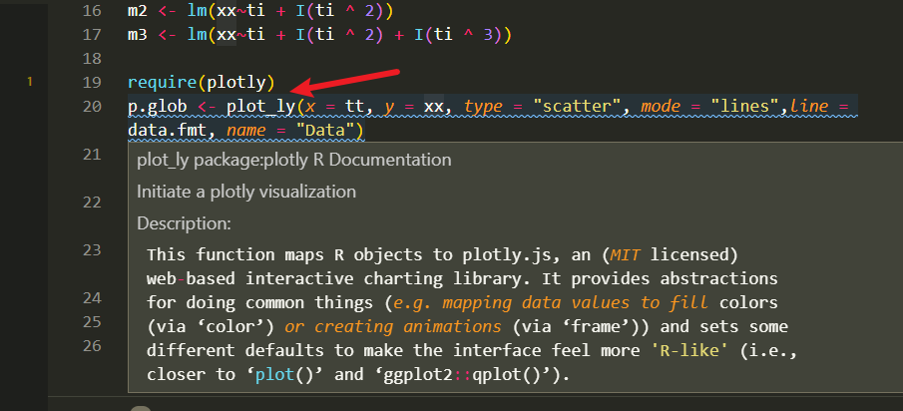Click the plot_ly function name on line 20
The image size is (903, 411).
260,107
